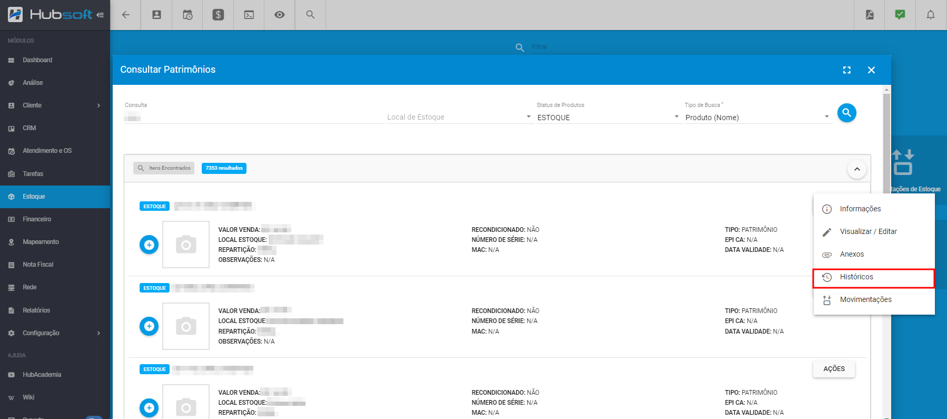The image size is (947, 419).
Task: Click the Filtrar search field
Action: click(x=567, y=47)
